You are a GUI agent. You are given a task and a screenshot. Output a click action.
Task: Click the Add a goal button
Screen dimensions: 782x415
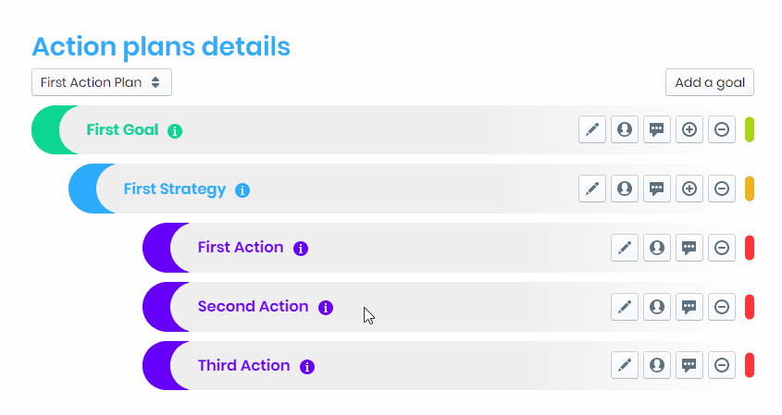pos(710,82)
